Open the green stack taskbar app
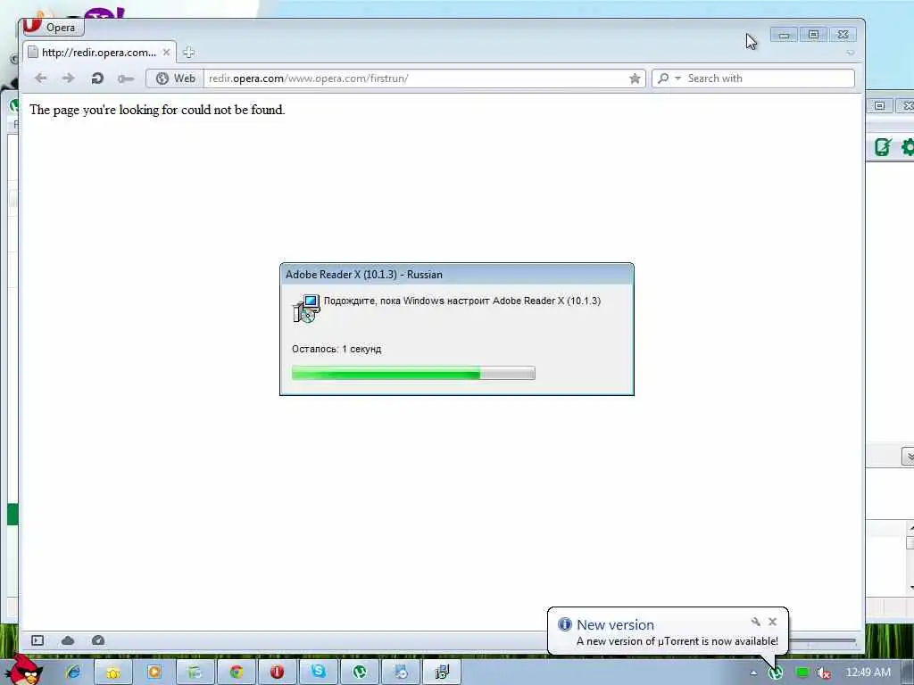914x685 pixels. tap(195, 673)
